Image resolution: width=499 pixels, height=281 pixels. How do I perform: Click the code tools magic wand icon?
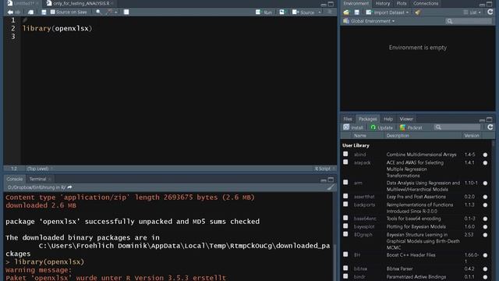tap(109, 12)
